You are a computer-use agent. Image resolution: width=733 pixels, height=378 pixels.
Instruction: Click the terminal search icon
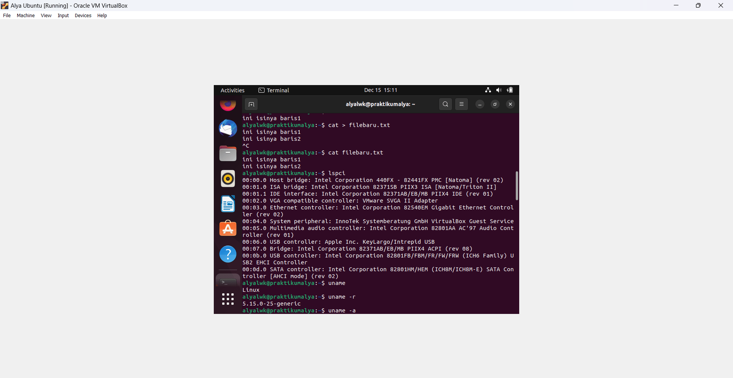point(446,104)
